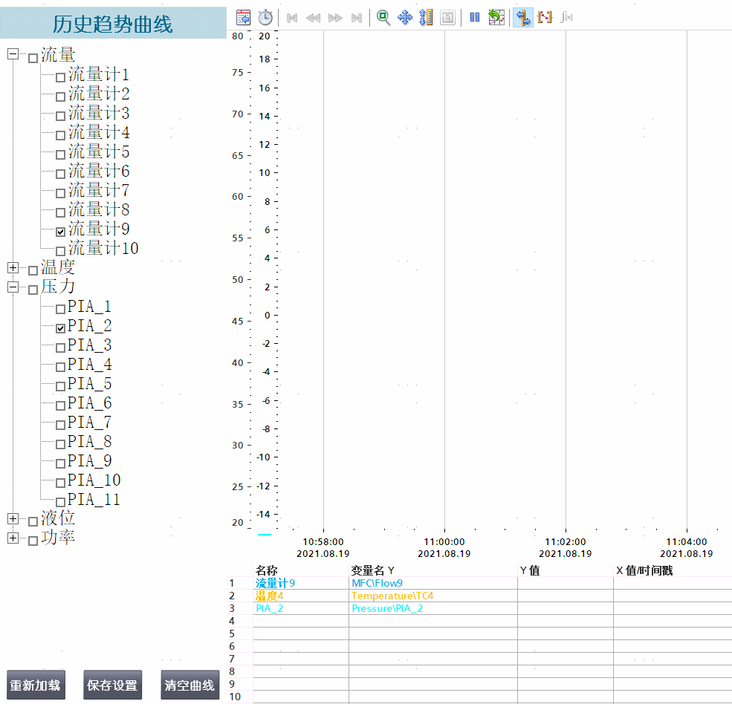Uncheck the 流量计9 checkbox
Viewport: 732px width, 704px height.
[x=60, y=232]
